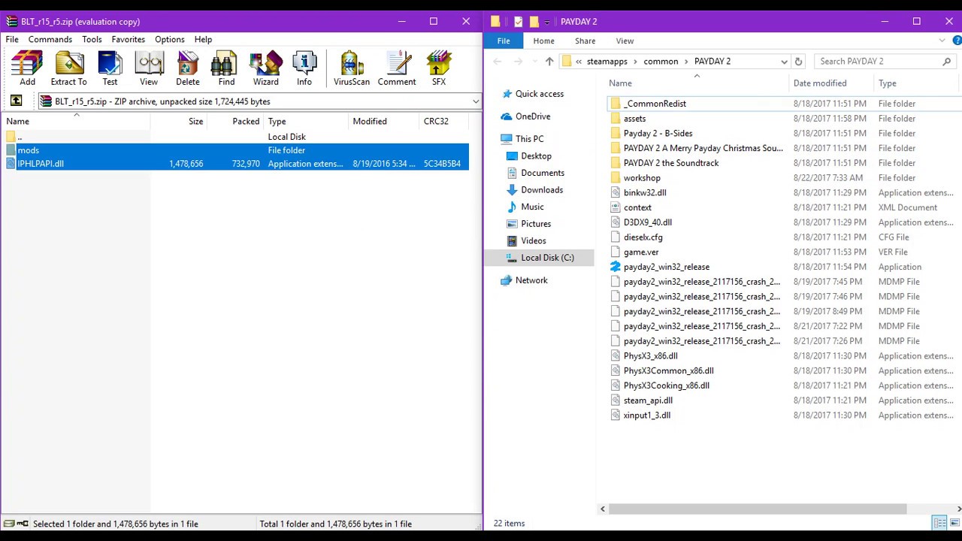Expand the Explorer ribbon chevron
The height and width of the screenshot is (541, 962).
[942, 41]
